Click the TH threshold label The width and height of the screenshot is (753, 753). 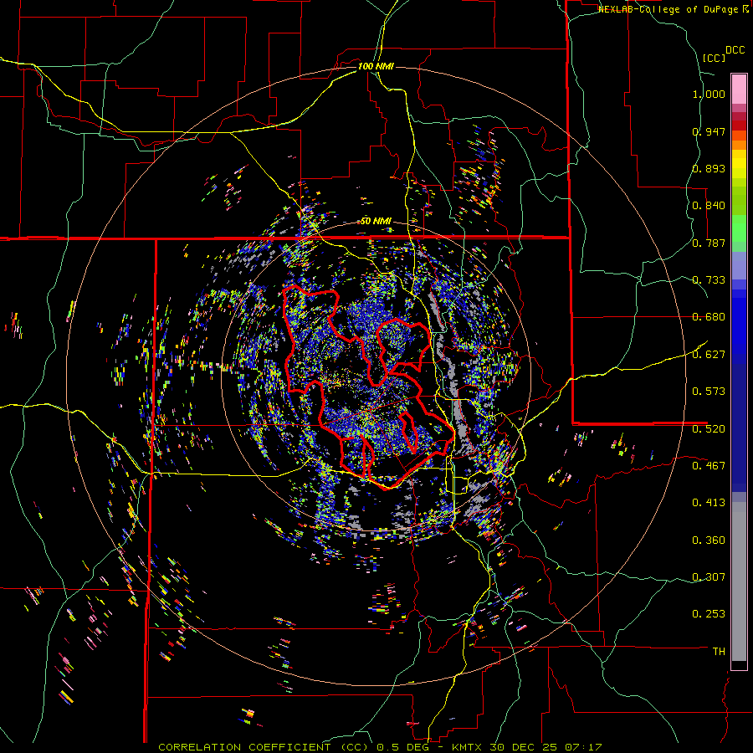(719, 652)
